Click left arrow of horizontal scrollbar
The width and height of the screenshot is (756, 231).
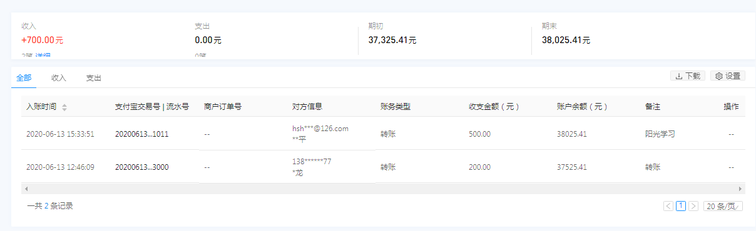(26, 189)
